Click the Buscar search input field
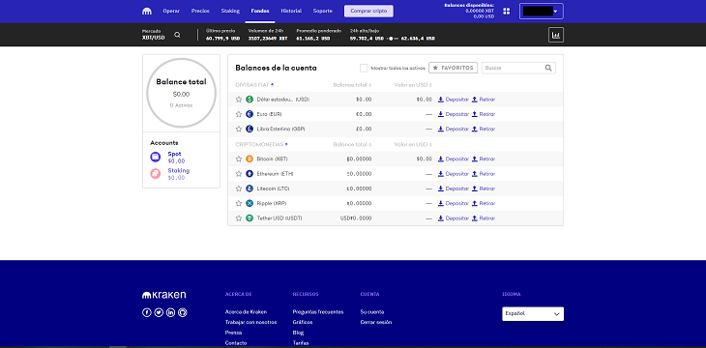The width and height of the screenshot is (706, 348). pos(518,68)
